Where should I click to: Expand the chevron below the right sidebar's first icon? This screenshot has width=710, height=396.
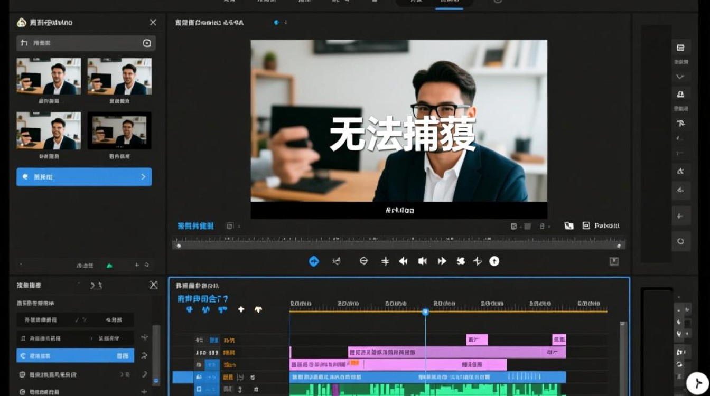(681, 77)
